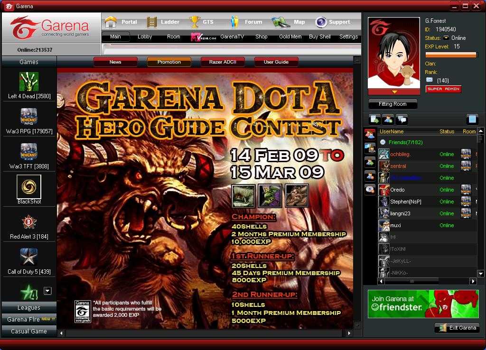Viewport: 486px width, 350px height.
Task: Open the Settings tab
Action: tap(349, 37)
